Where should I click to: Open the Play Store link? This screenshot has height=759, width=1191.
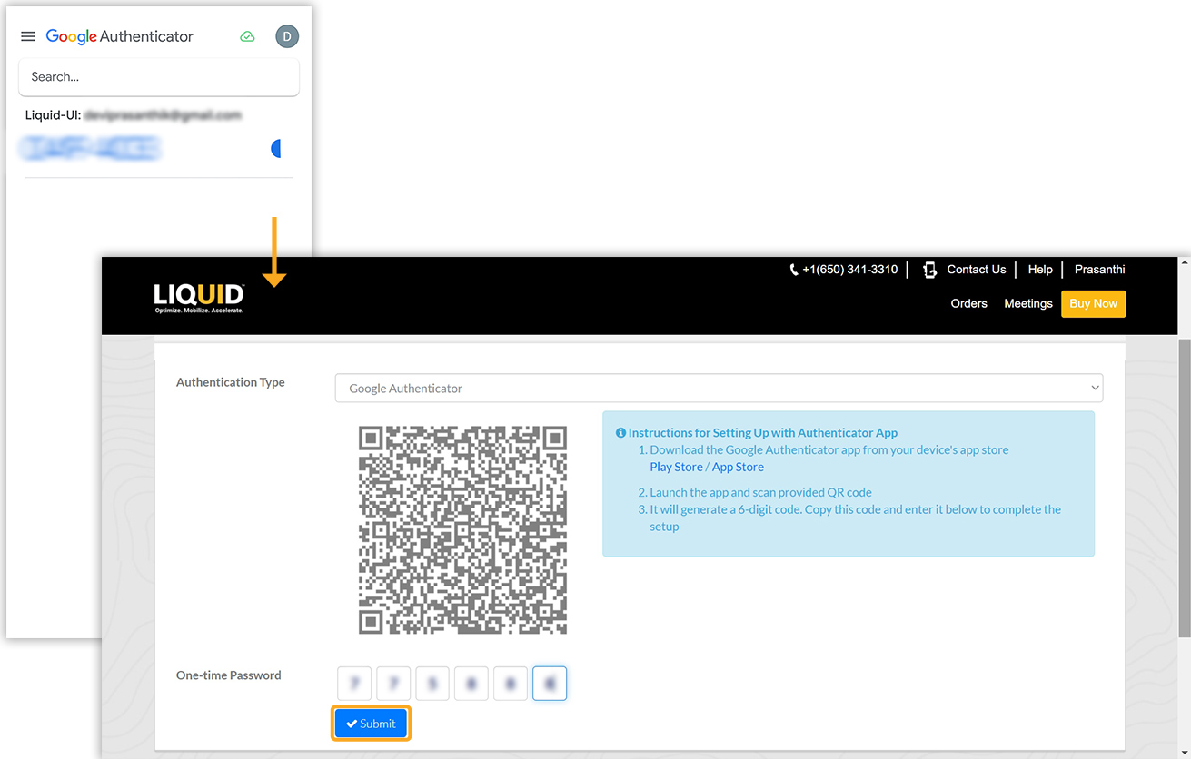[676, 467]
